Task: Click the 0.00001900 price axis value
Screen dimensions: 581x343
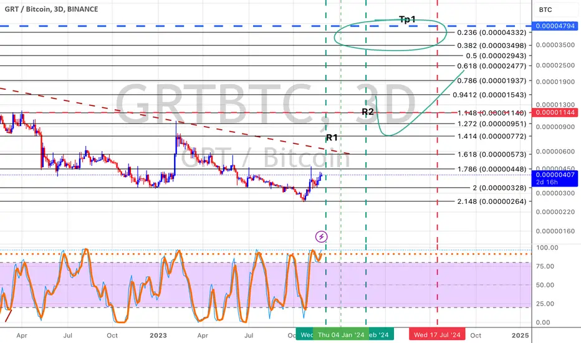Action: pyautogui.click(x=555, y=82)
